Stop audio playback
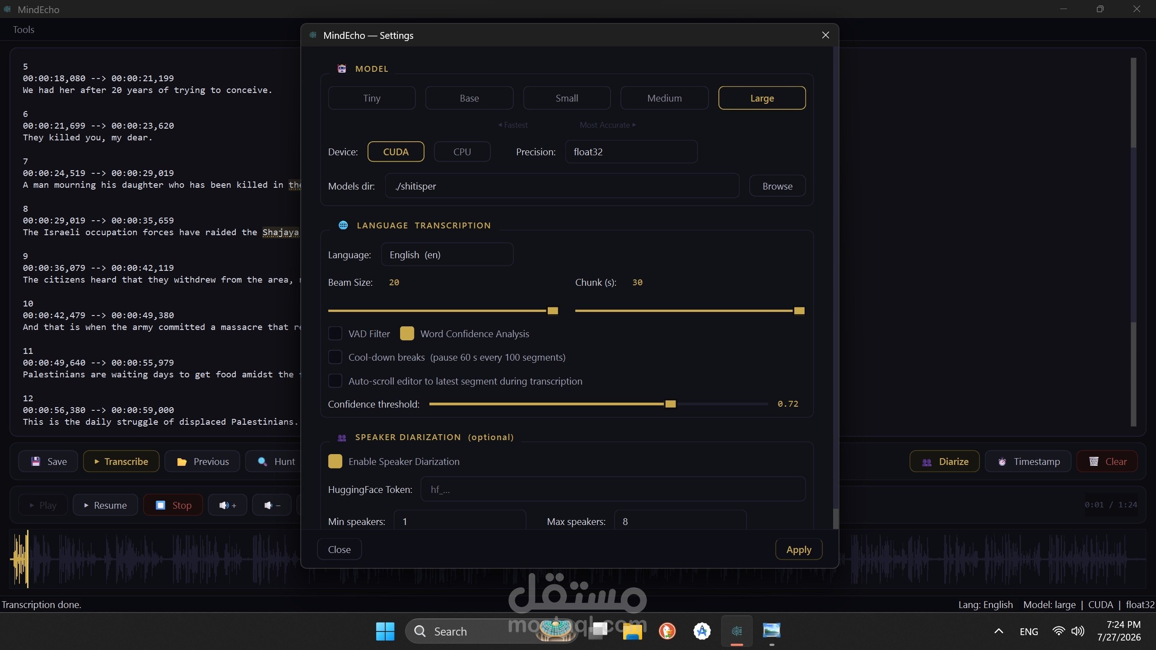This screenshot has width=1156, height=650. point(173,505)
